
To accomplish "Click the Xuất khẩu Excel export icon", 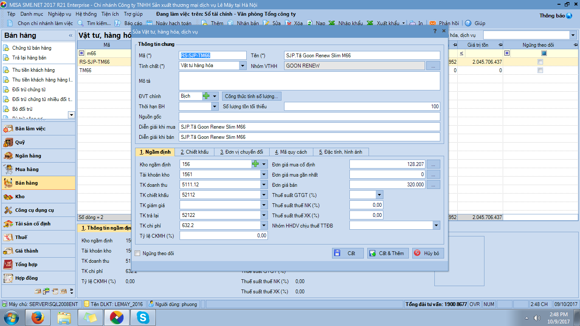I will [x=370, y=23].
